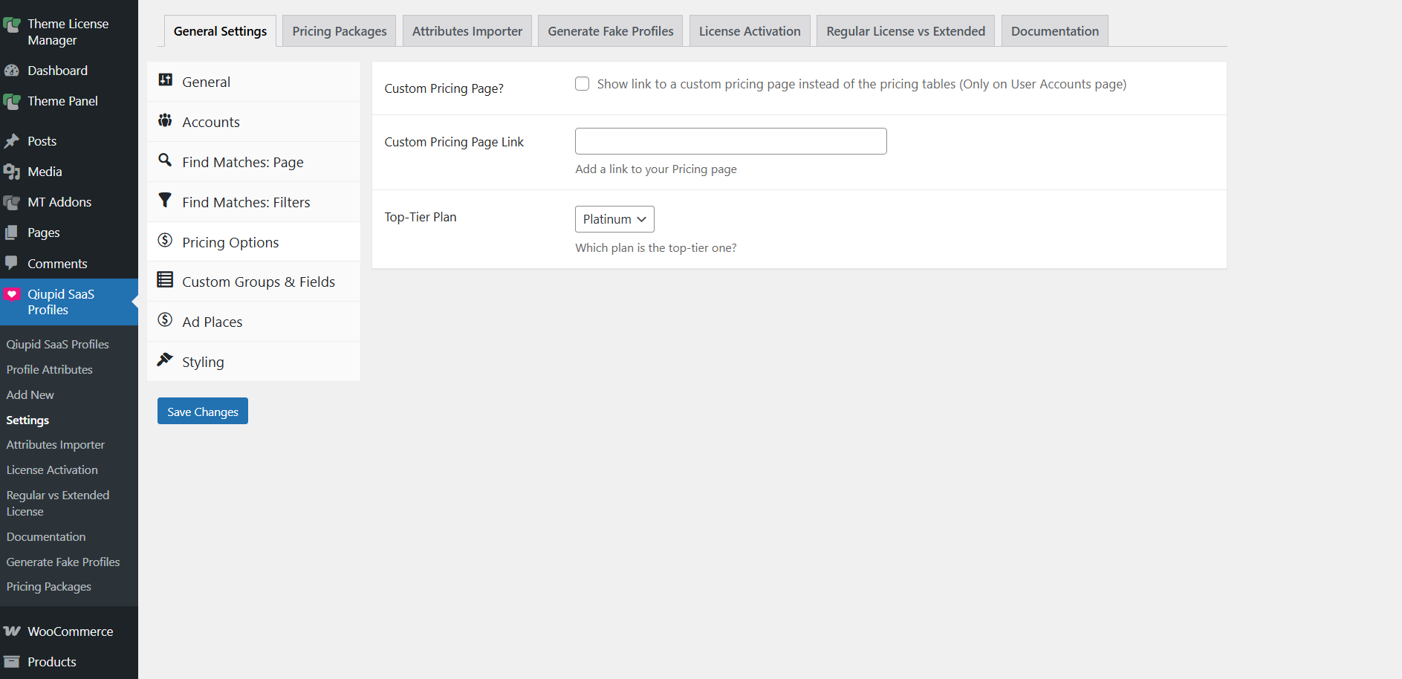The width and height of the screenshot is (1402, 679).
Task: Open the Top-Tier Plan dropdown
Action: pyautogui.click(x=614, y=218)
